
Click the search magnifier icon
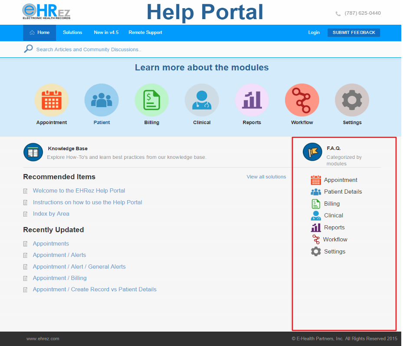coord(28,49)
